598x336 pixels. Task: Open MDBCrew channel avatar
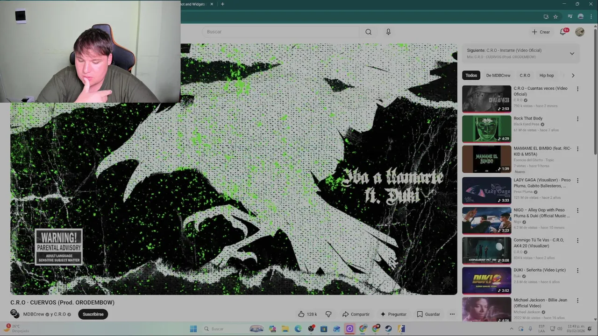[15, 314]
